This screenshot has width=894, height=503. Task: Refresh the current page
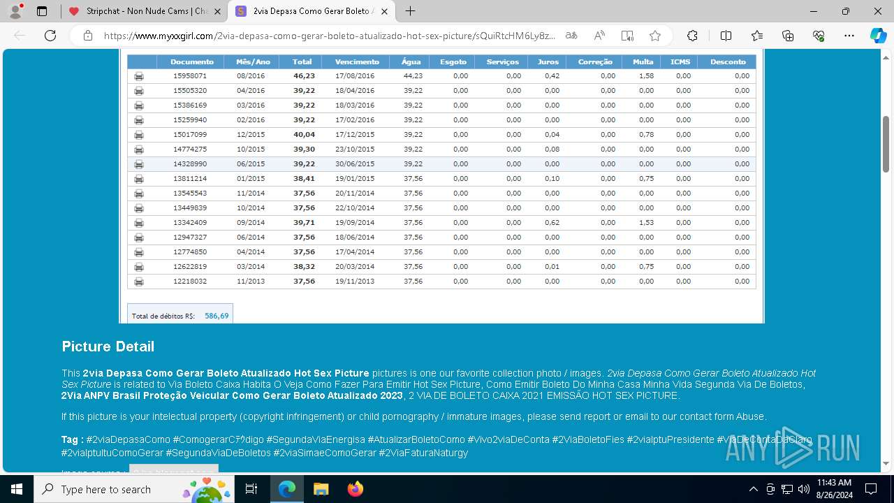pos(50,36)
